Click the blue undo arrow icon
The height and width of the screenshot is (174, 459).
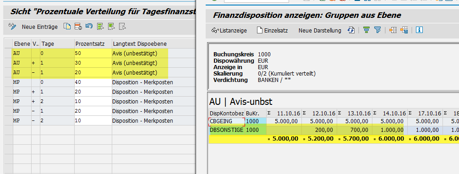click(x=89, y=27)
